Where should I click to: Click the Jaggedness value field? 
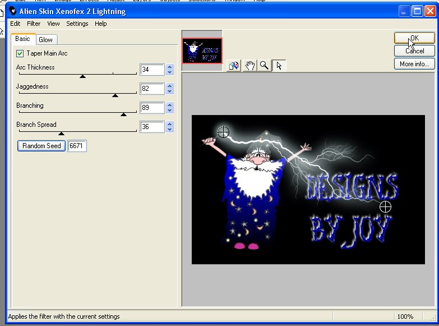[152, 89]
